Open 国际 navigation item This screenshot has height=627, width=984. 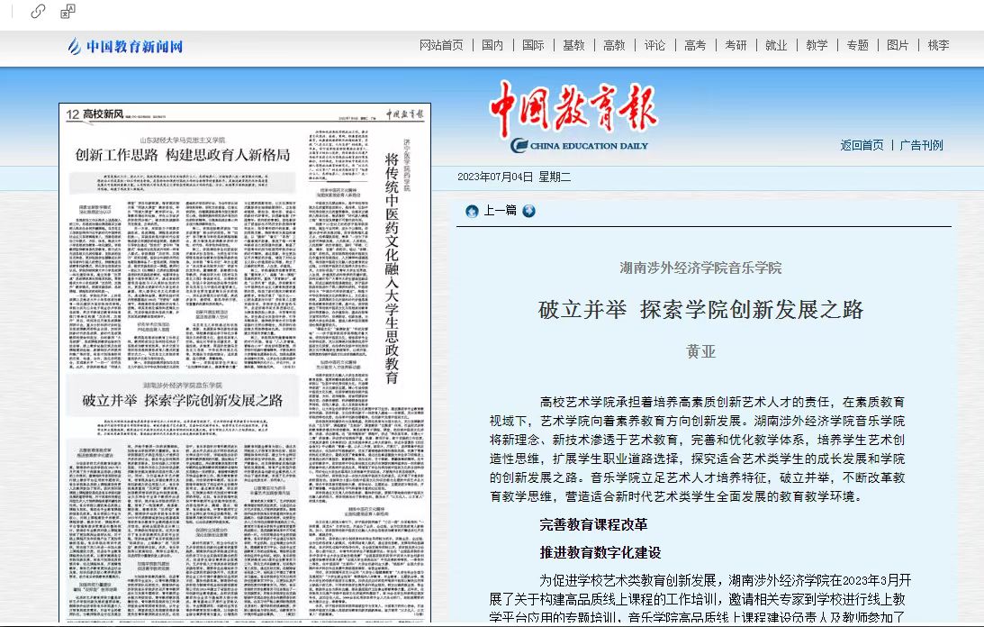coord(534,45)
